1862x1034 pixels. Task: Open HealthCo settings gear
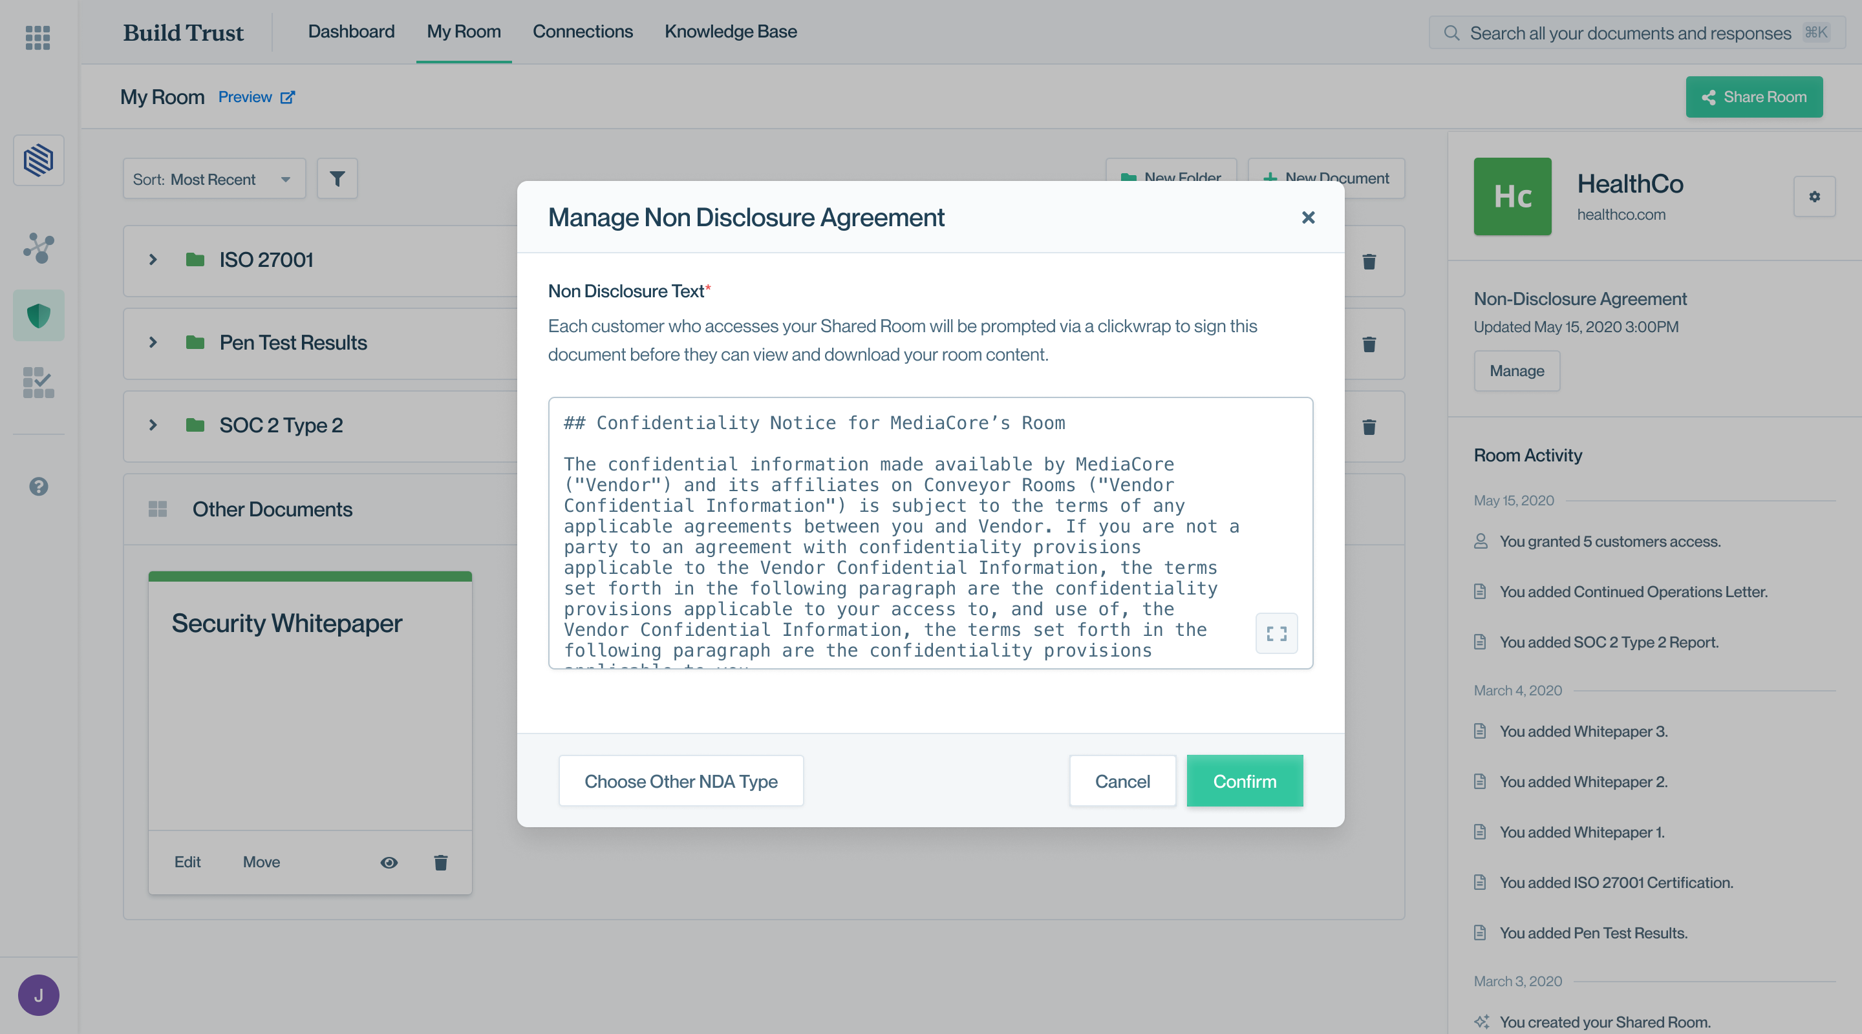[x=1814, y=196]
